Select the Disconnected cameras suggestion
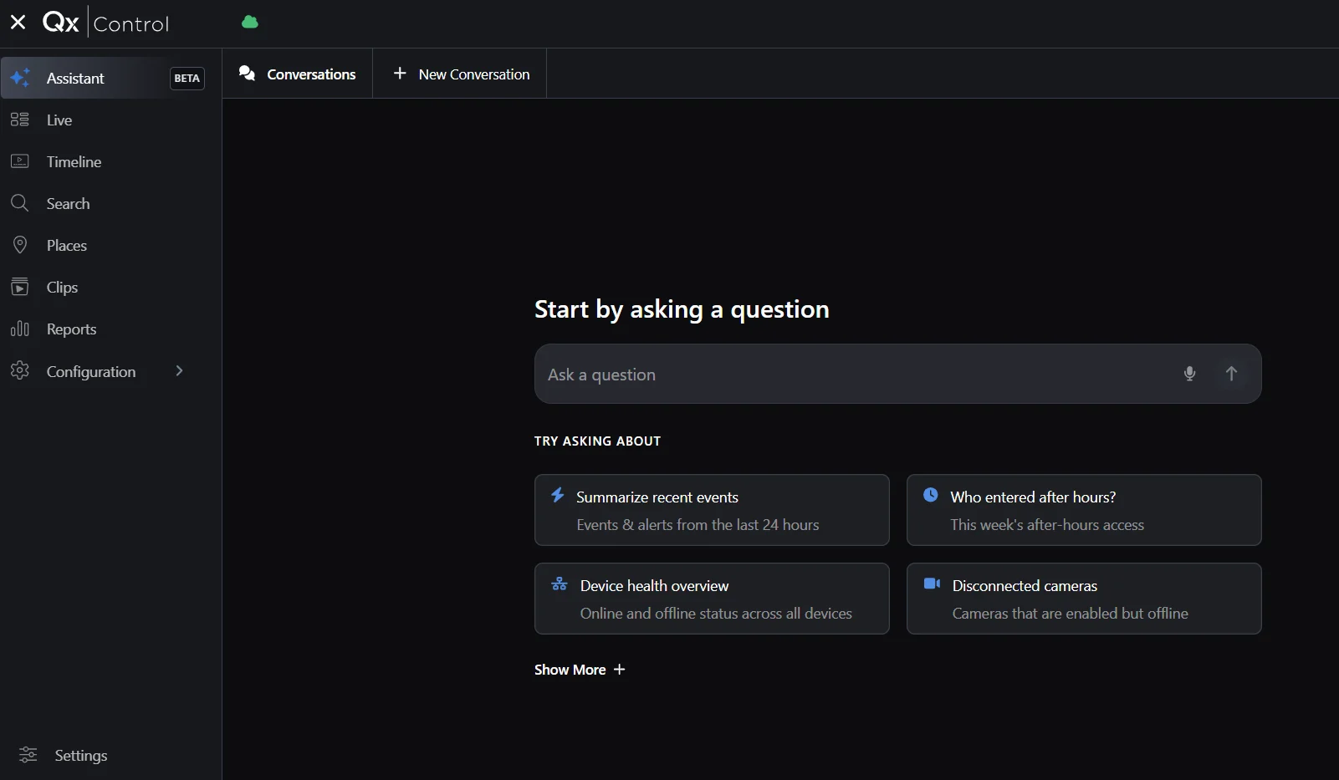The height and width of the screenshot is (780, 1339). pos(1084,599)
